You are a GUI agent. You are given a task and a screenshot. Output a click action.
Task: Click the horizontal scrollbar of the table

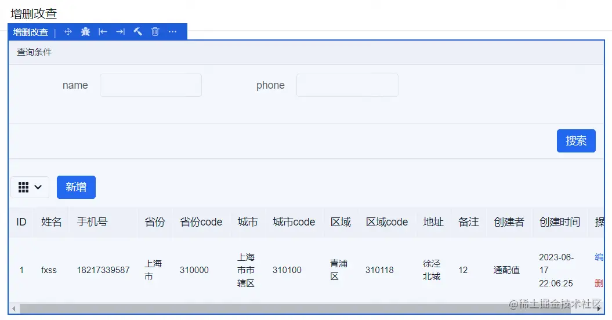(295, 308)
